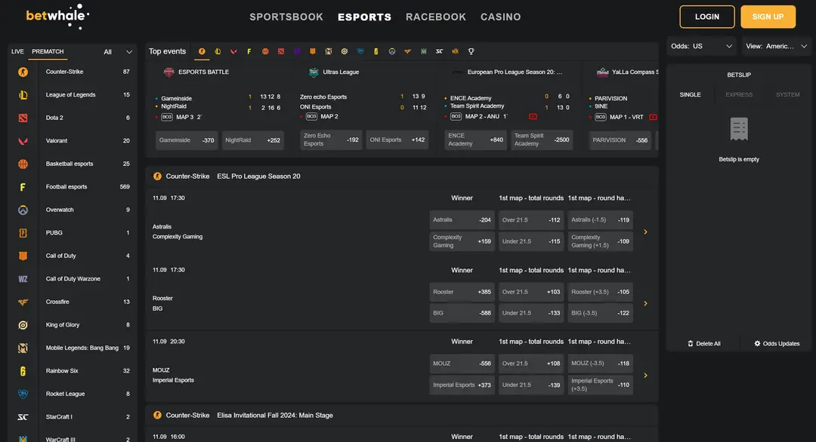Pick Team Spirit Academy -2500 odds
Viewport: 816px width, 442px height.
click(x=542, y=140)
